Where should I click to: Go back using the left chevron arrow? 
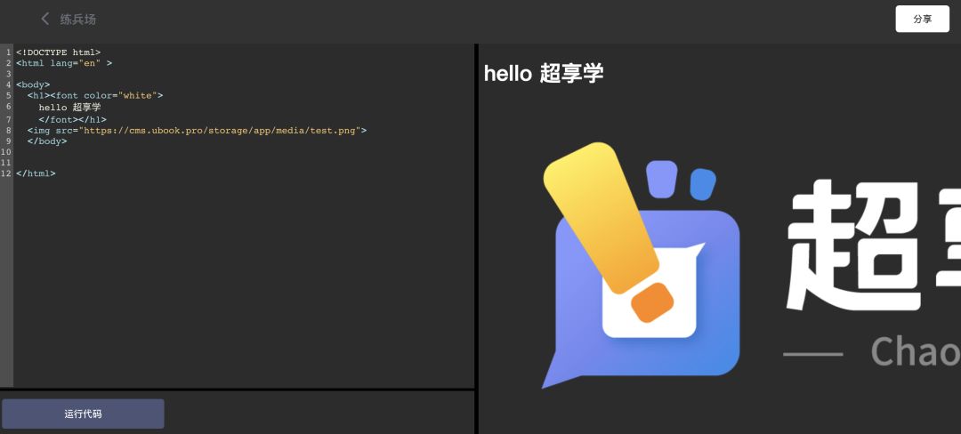(44, 19)
